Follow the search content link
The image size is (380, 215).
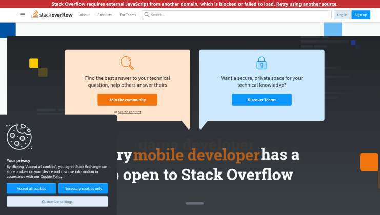coord(129,112)
